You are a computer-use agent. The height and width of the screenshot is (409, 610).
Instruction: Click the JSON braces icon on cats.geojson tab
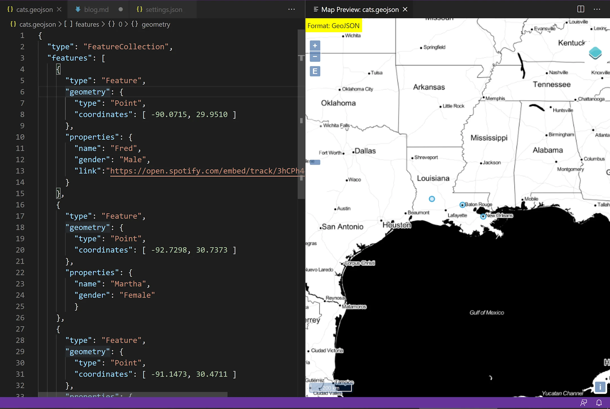pyautogui.click(x=10, y=9)
